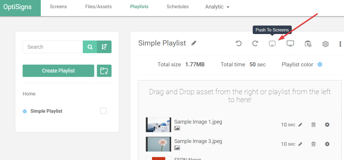
Task: Open settings for Sample Image 3.jpeg
Action: pyautogui.click(x=327, y=144)
